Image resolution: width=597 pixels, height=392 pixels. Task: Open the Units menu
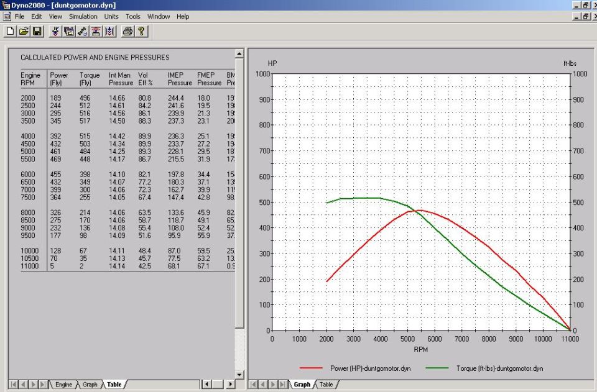[x=111, y=16]
